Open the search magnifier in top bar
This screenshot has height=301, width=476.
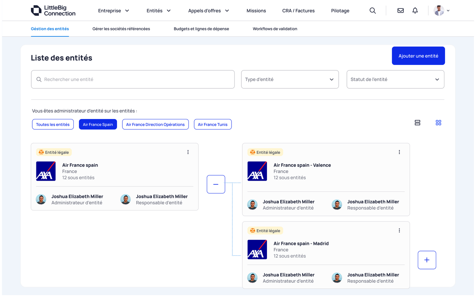373,11
